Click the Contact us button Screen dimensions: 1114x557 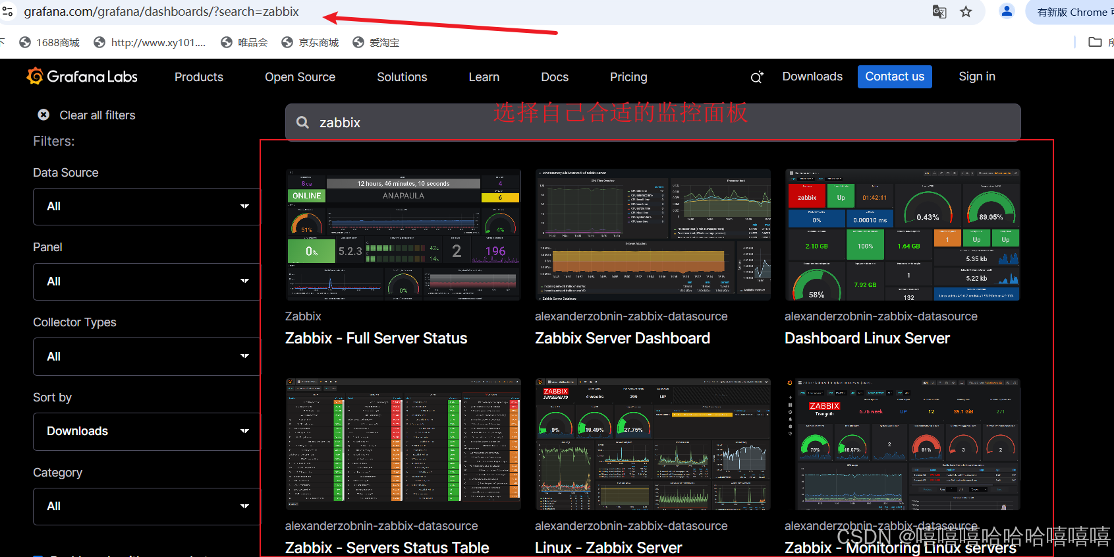tap(895, 76)
